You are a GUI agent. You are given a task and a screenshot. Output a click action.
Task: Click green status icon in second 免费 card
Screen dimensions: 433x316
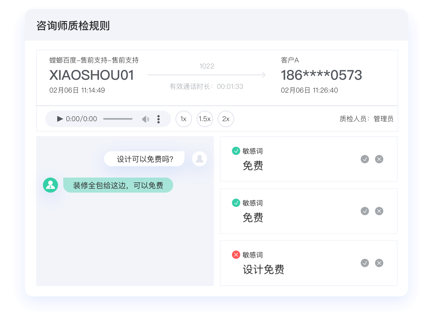pyautogui.click(x=236, y=203)
